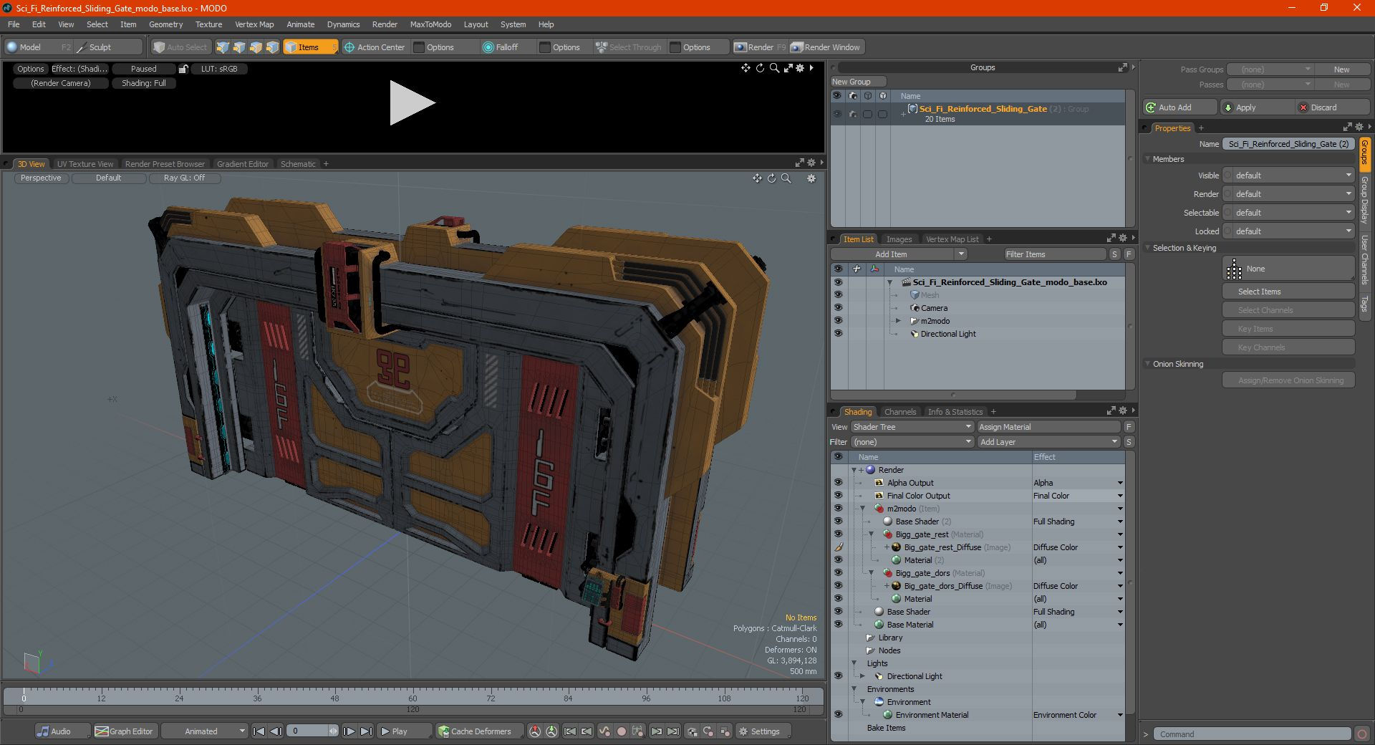Click Assign Material button
This screenshot has width=1375, height=745.
1048,427
